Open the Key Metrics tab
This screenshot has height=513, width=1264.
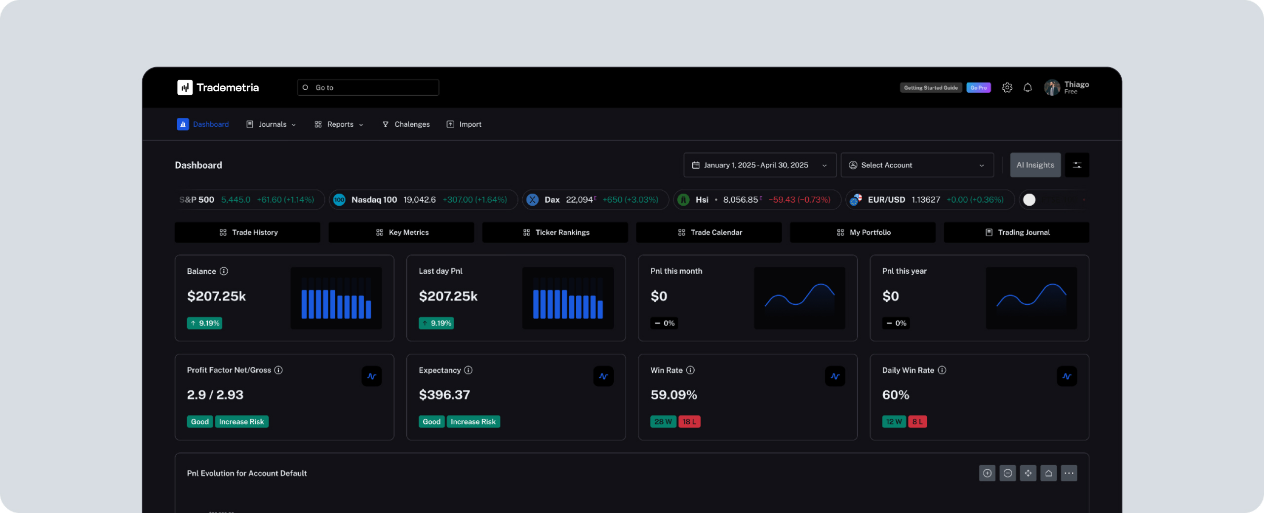tap(401, 232)
